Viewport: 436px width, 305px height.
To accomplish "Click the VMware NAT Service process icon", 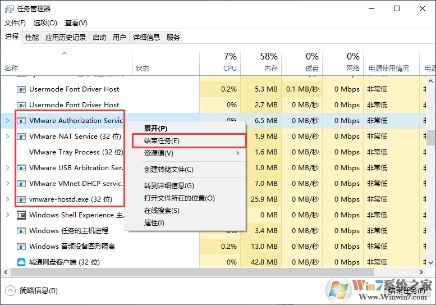I will point(21,136).
